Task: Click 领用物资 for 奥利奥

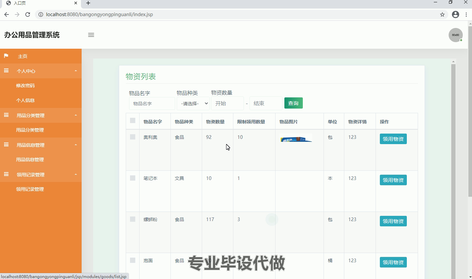Action: tap(393, 139)
